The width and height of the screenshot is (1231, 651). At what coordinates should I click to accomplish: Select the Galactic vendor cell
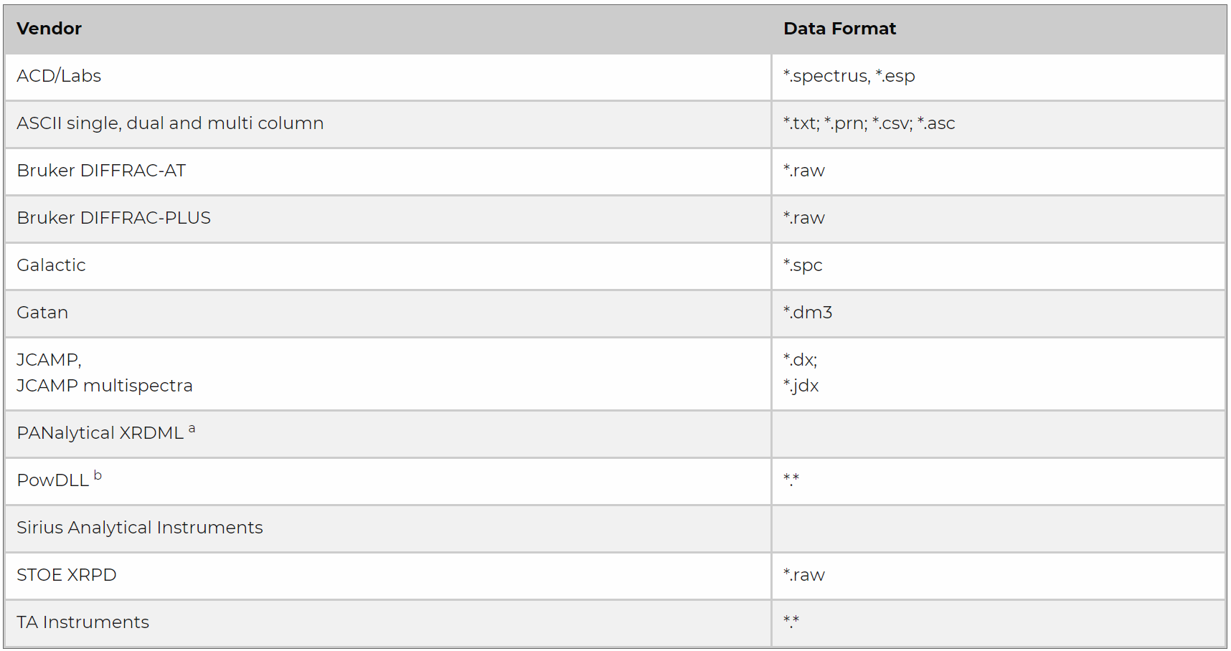tap(51, 265)
